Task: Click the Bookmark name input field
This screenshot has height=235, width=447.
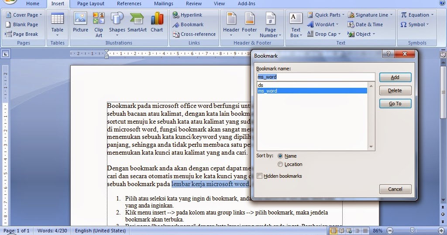Action: (x=316, y=77)
